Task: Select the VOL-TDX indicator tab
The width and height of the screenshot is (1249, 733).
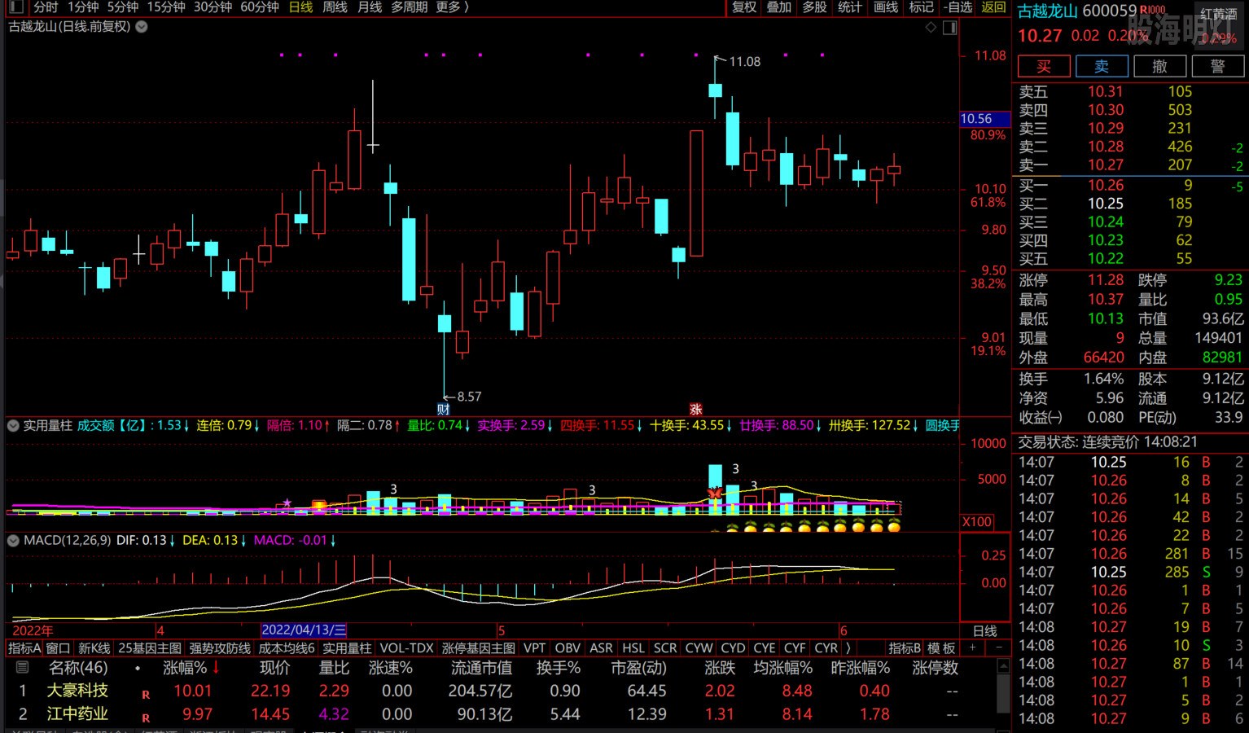Action: coord(407,648)
